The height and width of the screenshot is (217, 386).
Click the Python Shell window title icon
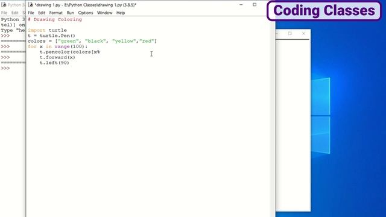[4, 5]
